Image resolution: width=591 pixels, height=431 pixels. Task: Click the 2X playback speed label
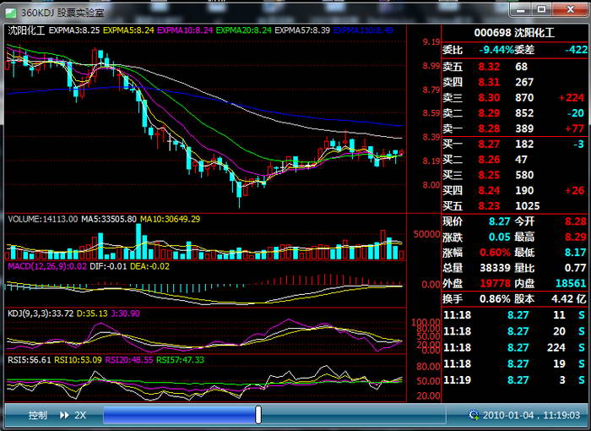[80, 415]
